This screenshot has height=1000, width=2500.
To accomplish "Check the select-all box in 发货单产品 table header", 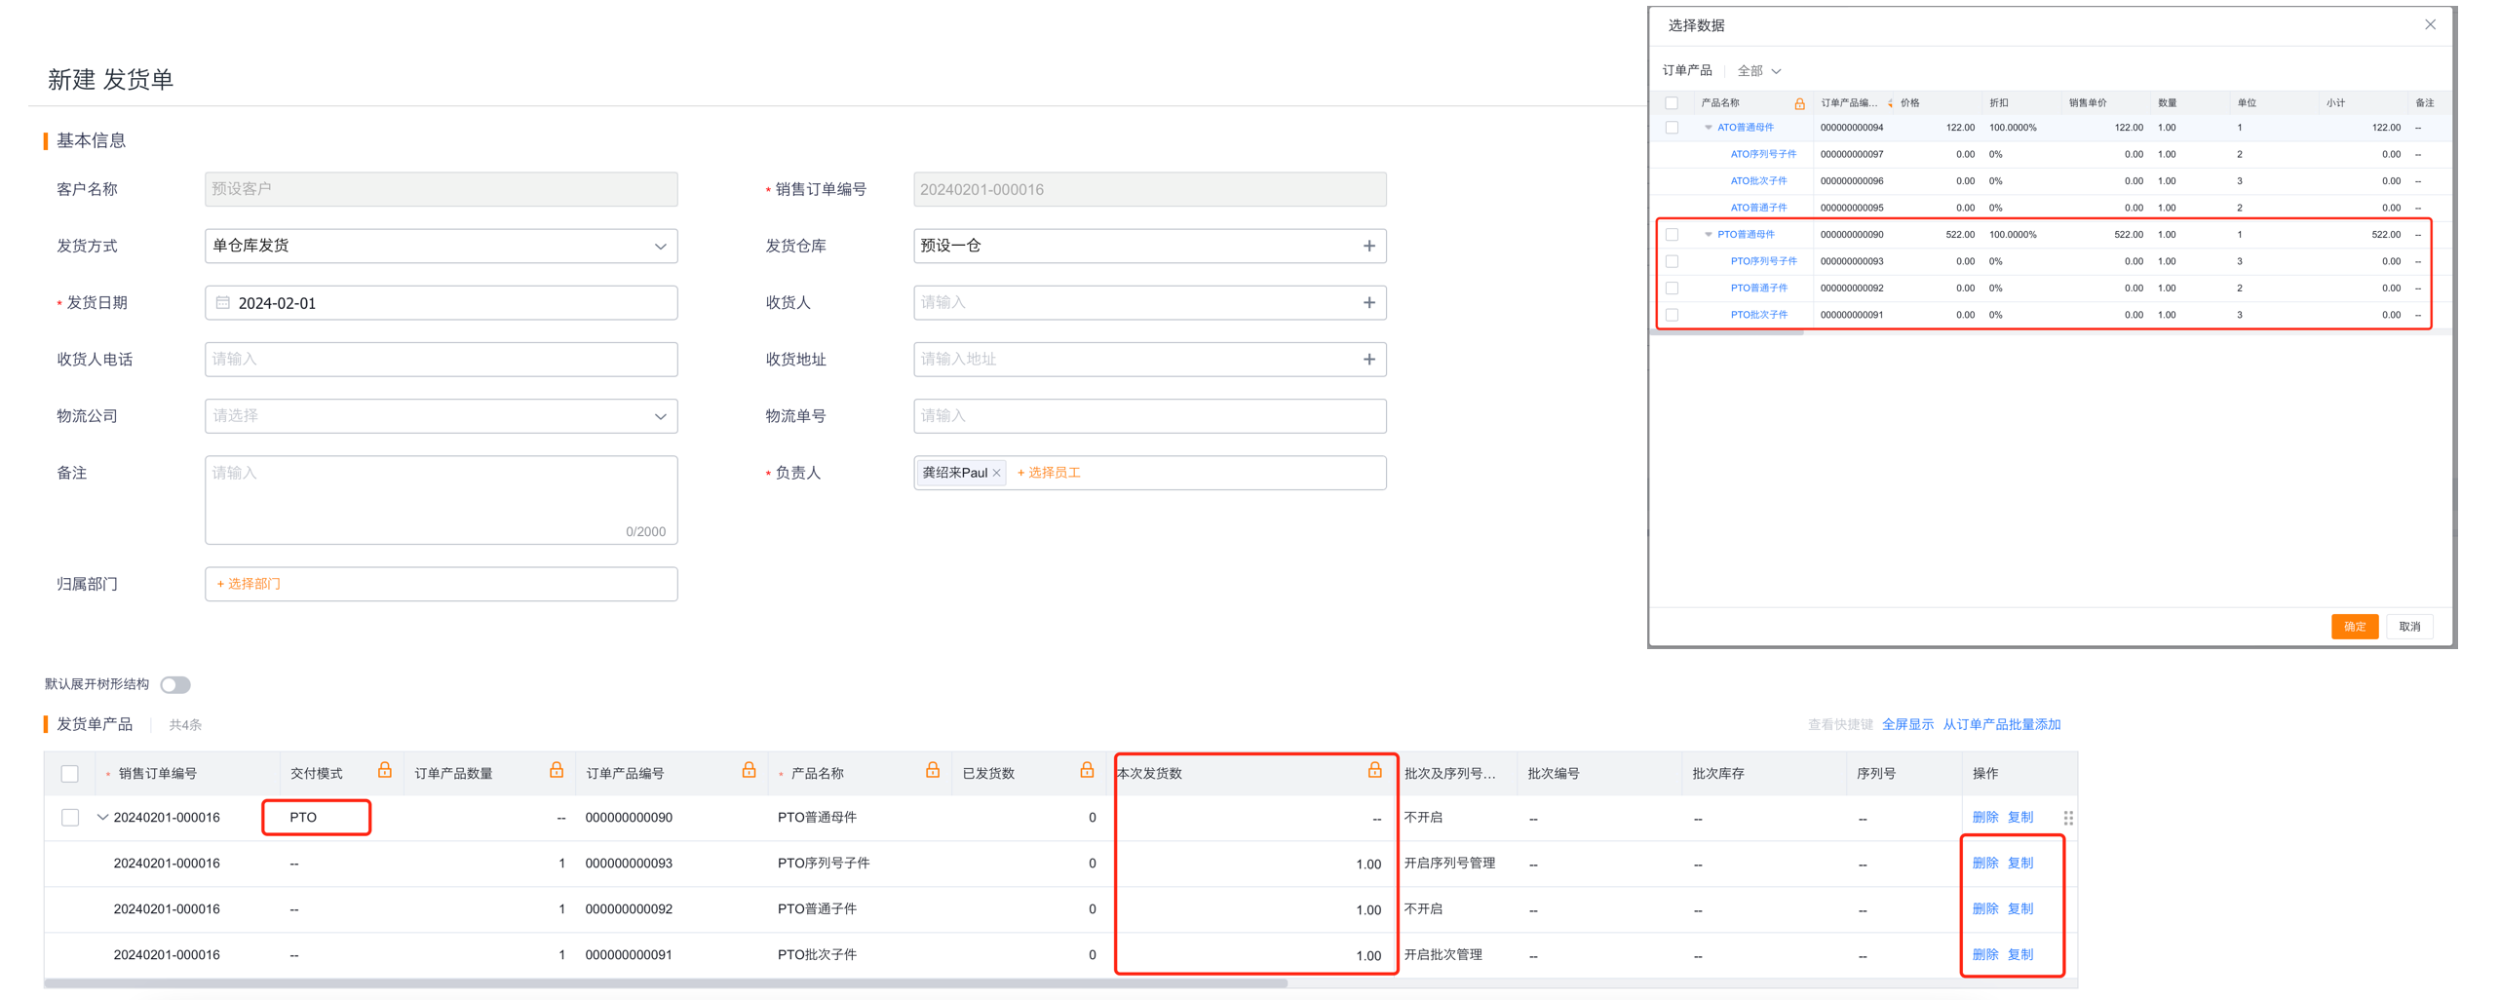I will 70,773.
